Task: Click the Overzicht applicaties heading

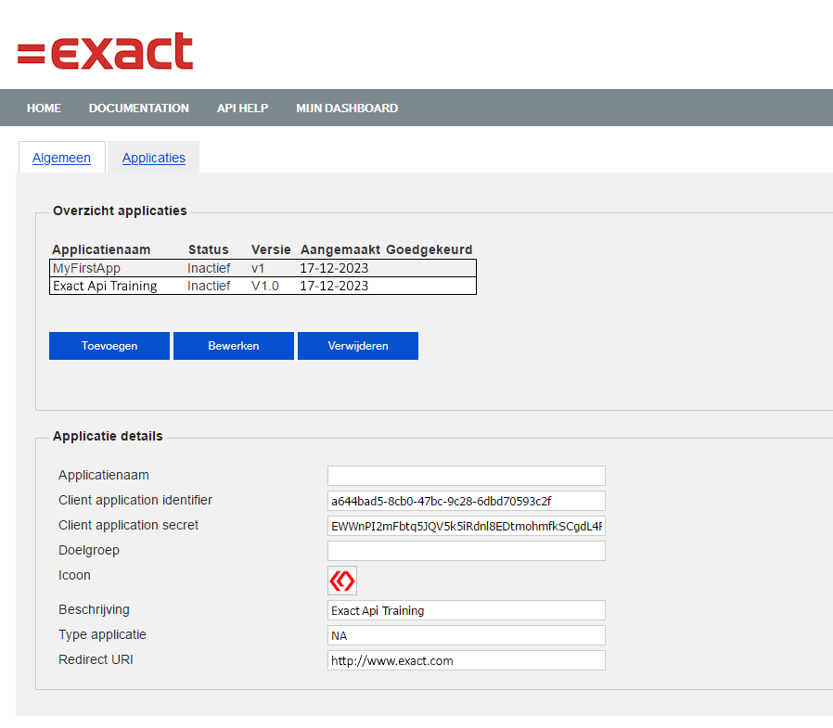Action: point(120,211)
